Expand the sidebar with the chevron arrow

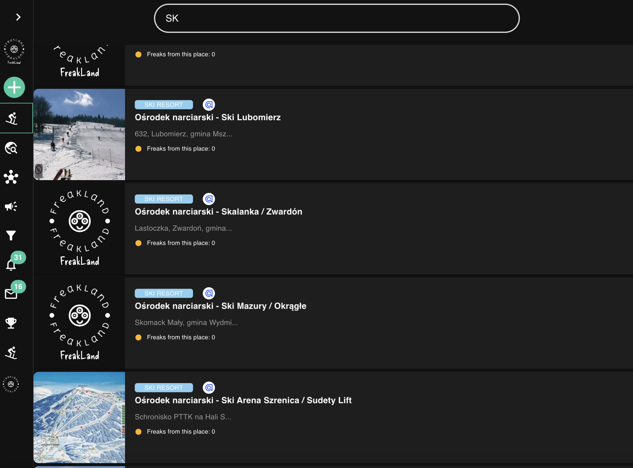point(18,17)
